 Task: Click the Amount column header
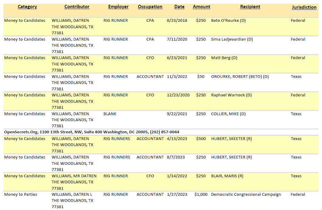[x=202, y=7]
